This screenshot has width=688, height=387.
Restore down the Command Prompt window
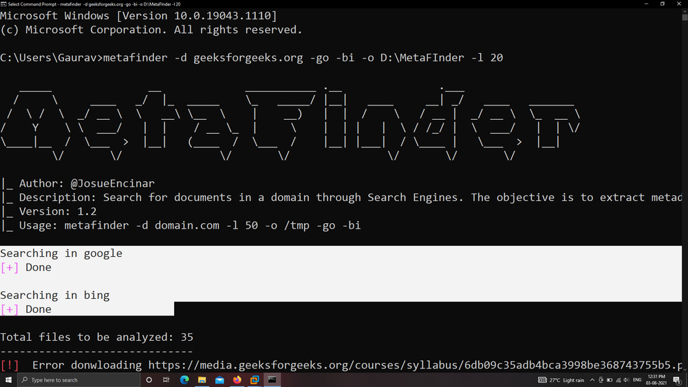(663, 4)
